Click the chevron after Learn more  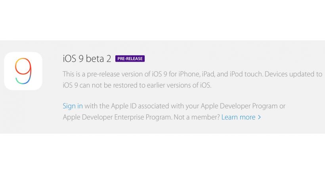tap(259, 117)
